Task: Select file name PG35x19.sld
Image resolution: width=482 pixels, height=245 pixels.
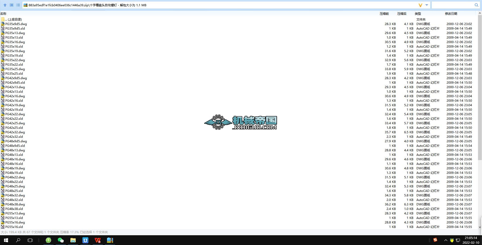Action: point(14,56)
